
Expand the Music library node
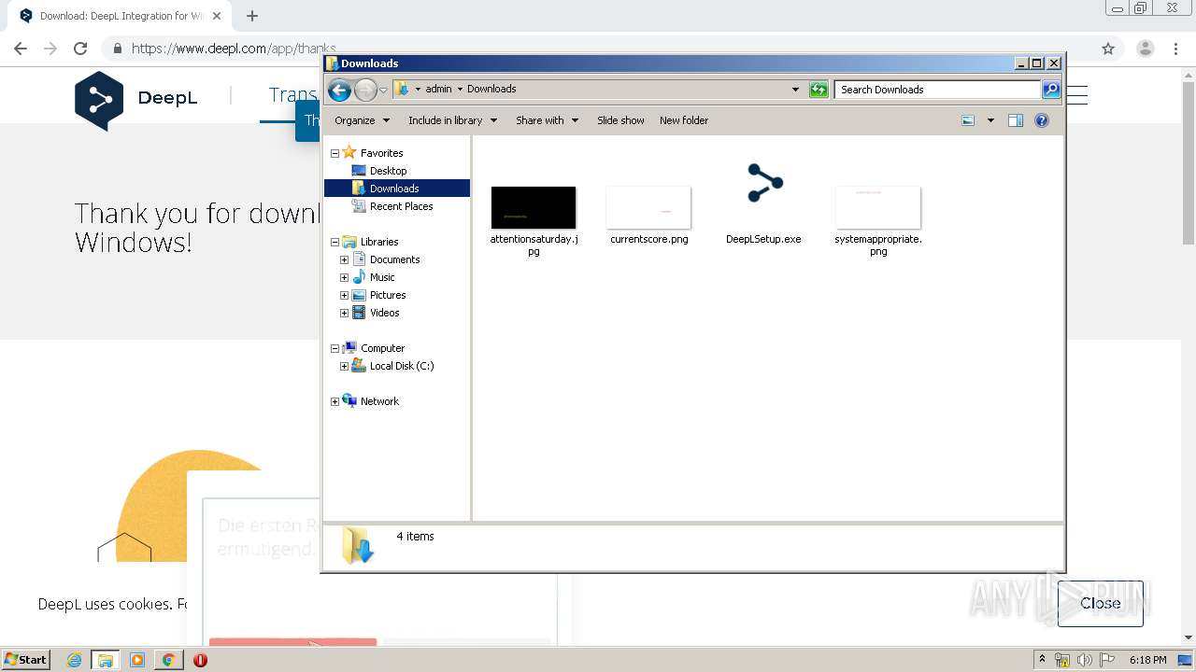click(x=344, y=277)
